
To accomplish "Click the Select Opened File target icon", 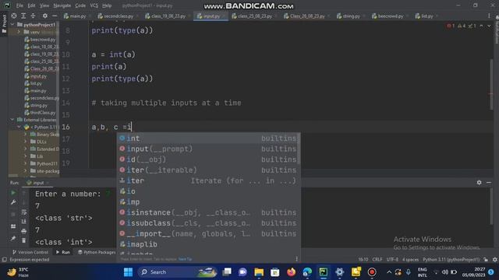I will 14,16.
